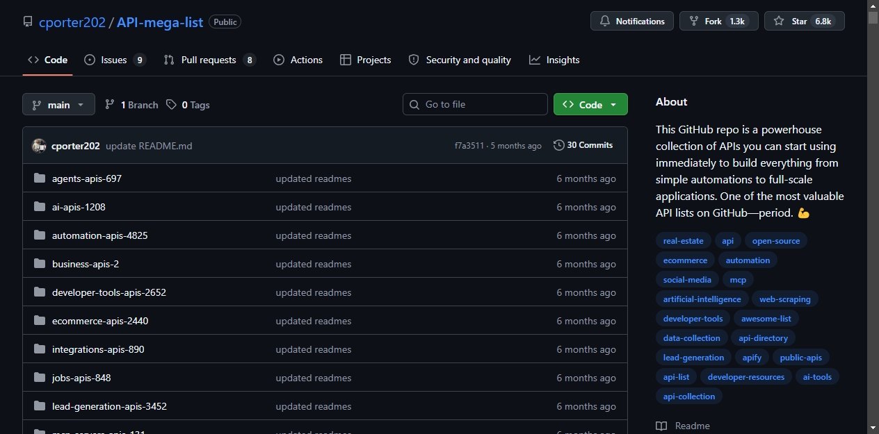This screenshot has width=879, height=434.
Task: Click the folder icon for business-apis-2
Action: pos(40,264)
